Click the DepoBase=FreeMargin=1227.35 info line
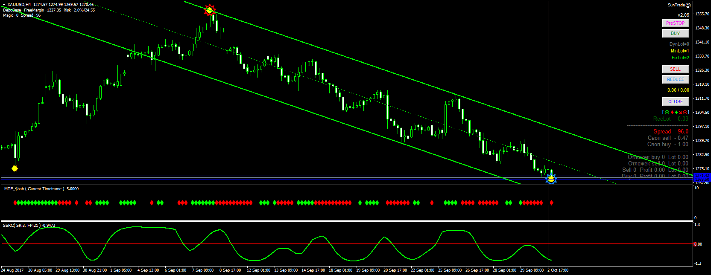The height and width of the screenshot is (275, 711). [x=49, y=10]
